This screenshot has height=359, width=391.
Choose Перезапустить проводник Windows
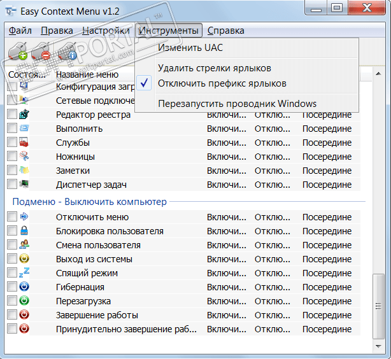pos(246,104)
